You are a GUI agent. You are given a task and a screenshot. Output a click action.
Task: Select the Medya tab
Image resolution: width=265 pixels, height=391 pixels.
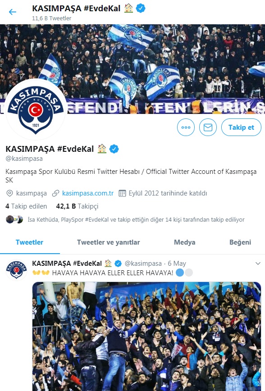click(x=185, y=242)
